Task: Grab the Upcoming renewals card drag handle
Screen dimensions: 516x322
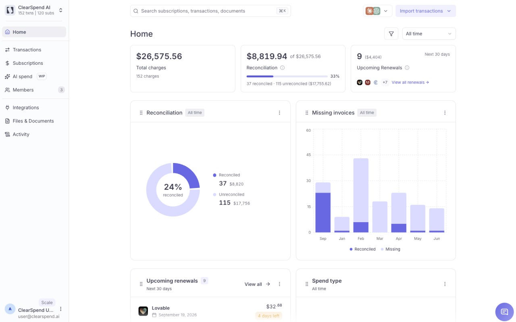Action: click(141, 284)
